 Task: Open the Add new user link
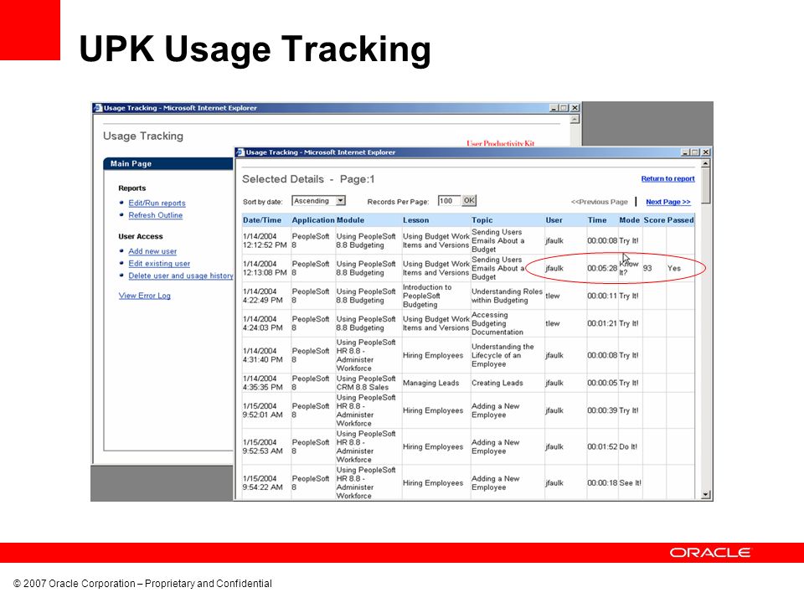click(152, 251)
